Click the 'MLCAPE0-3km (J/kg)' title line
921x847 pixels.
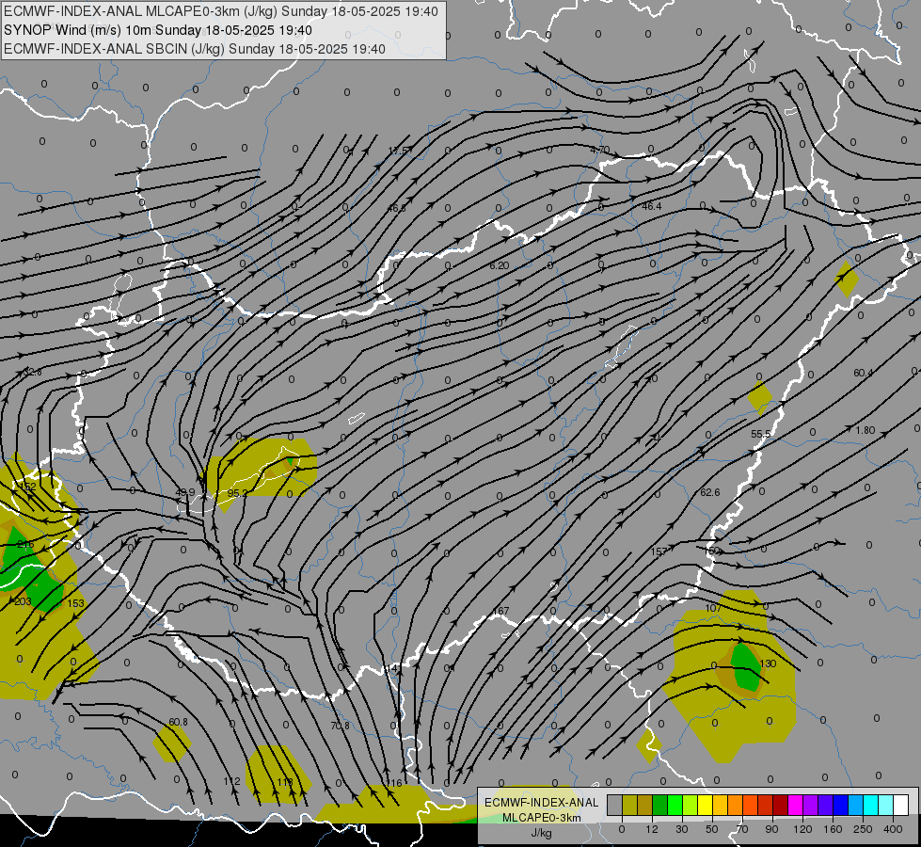click(221, 11)
